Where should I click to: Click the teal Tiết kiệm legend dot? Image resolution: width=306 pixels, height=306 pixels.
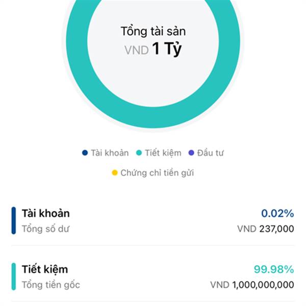pos(139,152)
